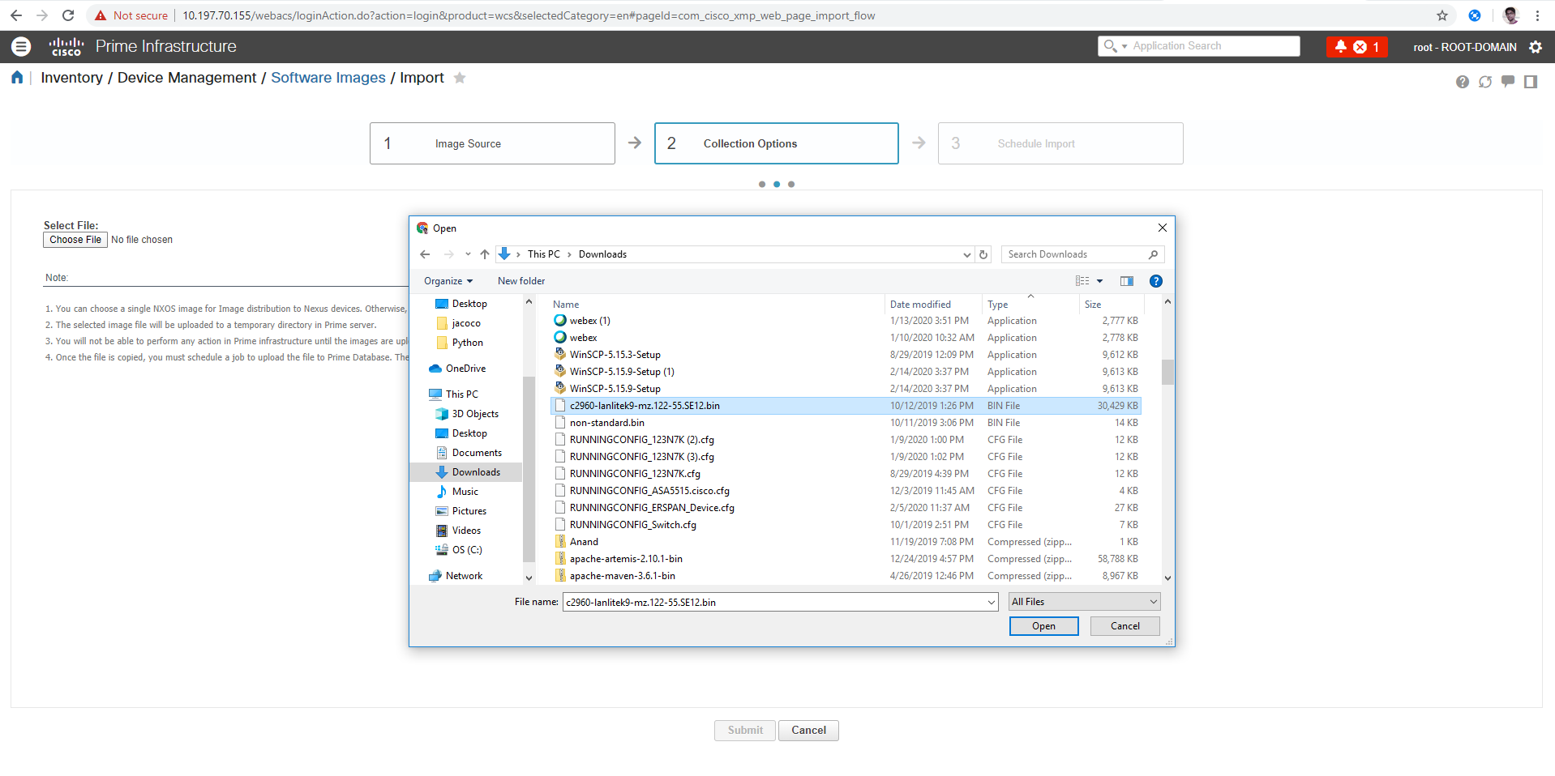Open recent locations dropdown arrow
Viewport: 1555px width, 776px height.
[468, 254]
